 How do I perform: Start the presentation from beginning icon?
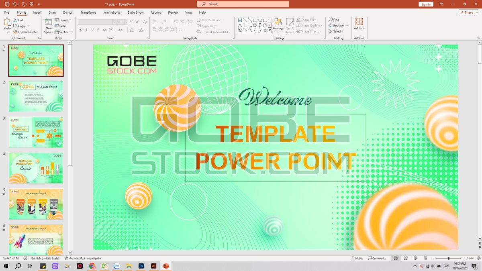coord(32,4)
